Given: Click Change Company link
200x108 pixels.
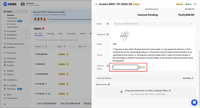Looking at the screenshot, I should [33, 5].
